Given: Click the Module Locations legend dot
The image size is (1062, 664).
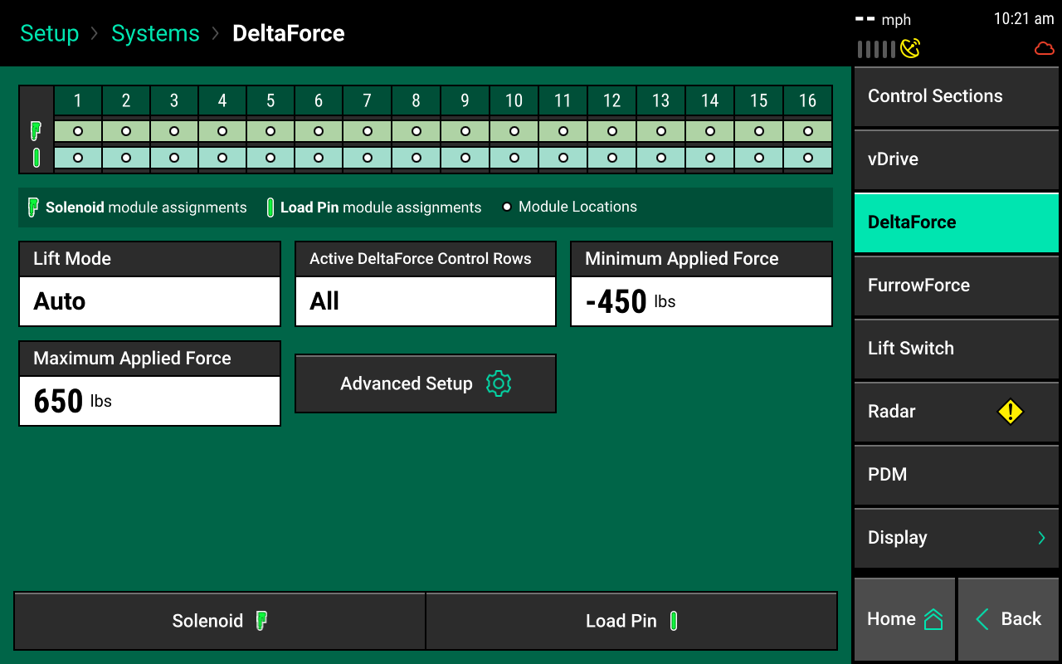Looking at the screenshot, I should pyautogui.click(x=506, y=207).
